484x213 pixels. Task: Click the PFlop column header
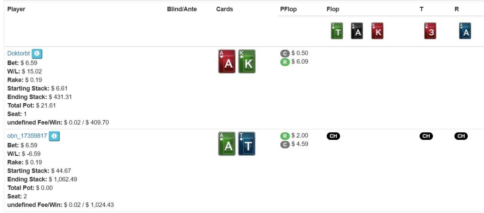coord(288,9)
